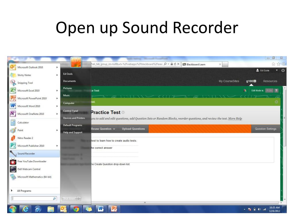Open Pictures in Start menu

[x=67, y=88]
